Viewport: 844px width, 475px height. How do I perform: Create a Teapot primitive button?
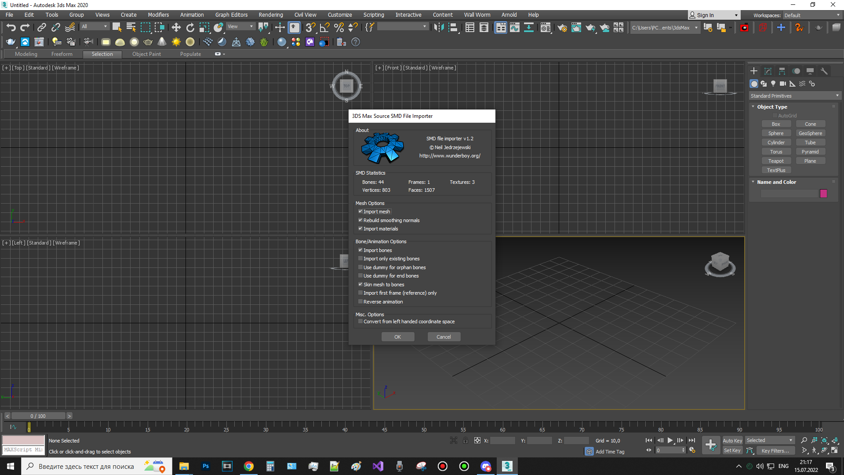tap(776, 161)
